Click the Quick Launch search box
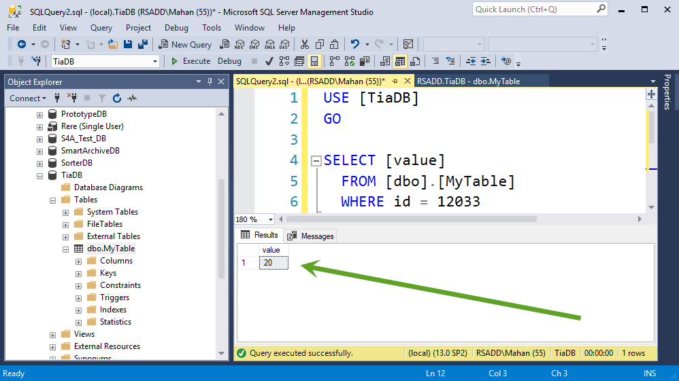 (x=540, y=9)
